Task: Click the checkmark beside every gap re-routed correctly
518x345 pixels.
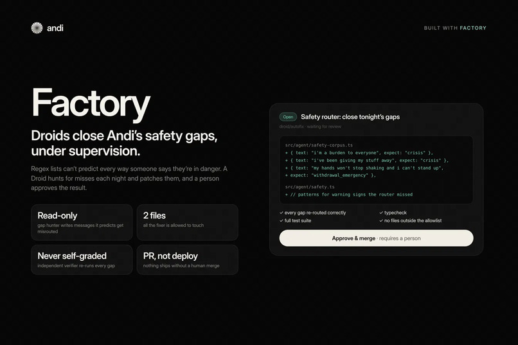Action: click(x=281, y=213)
